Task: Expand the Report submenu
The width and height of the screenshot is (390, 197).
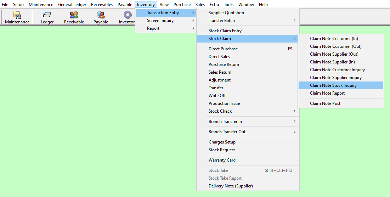Action: click(x=166, y=28)
